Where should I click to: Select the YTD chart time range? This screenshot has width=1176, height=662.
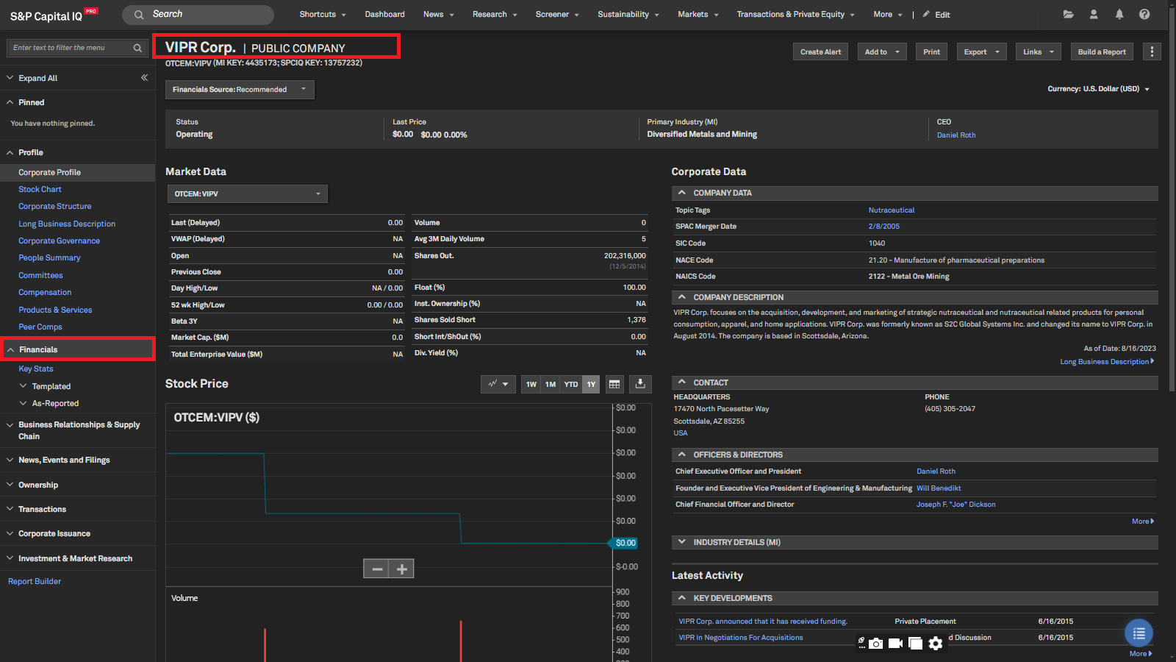point(571,384)
